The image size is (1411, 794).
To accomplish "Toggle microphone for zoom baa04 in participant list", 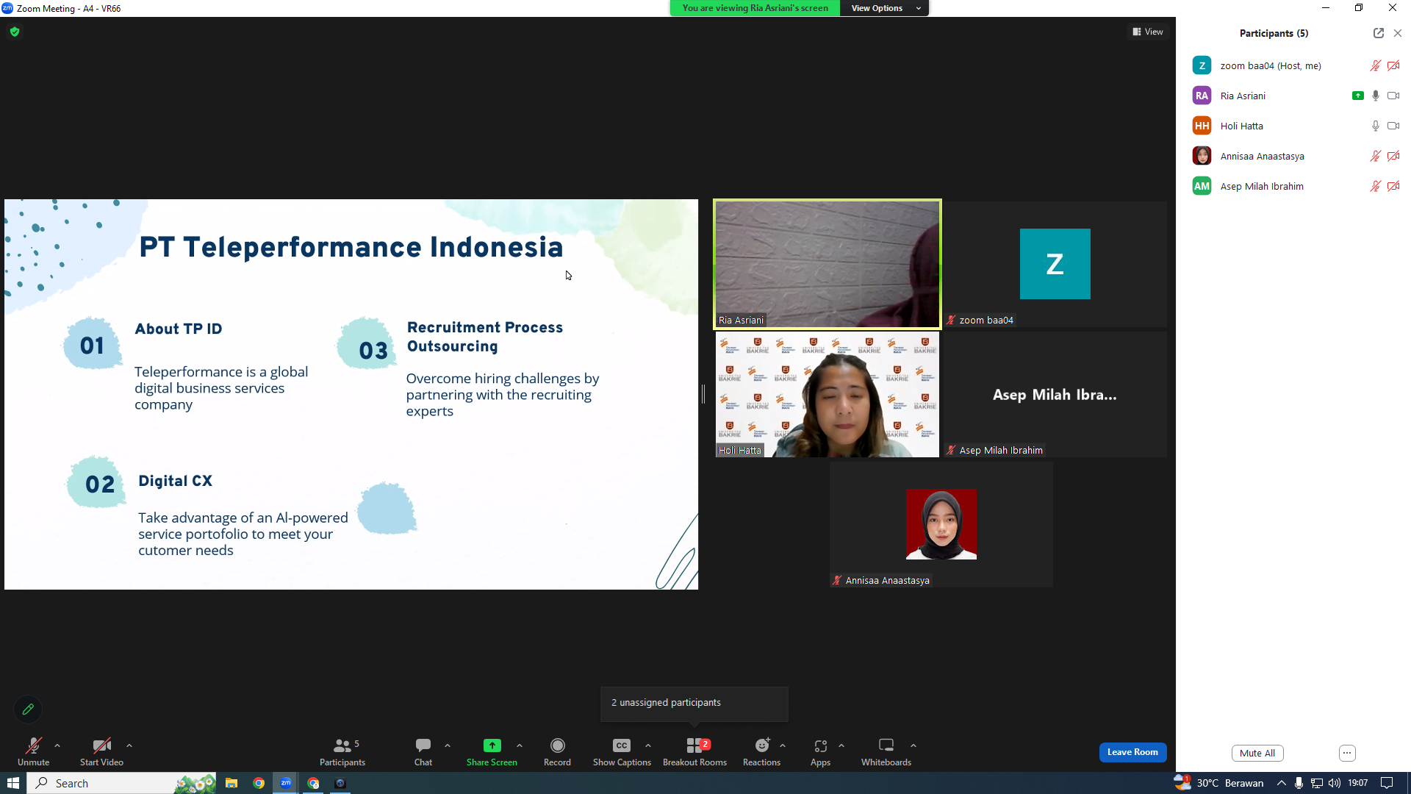I will point(1375,65).
